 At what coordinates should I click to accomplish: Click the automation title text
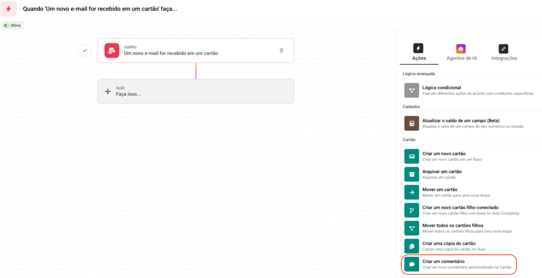click(x=100, y=9)
